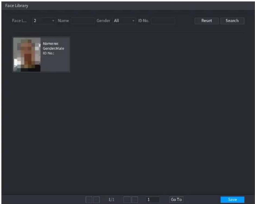
Task: Go to the previous page of results
Action: coord(96,200)
